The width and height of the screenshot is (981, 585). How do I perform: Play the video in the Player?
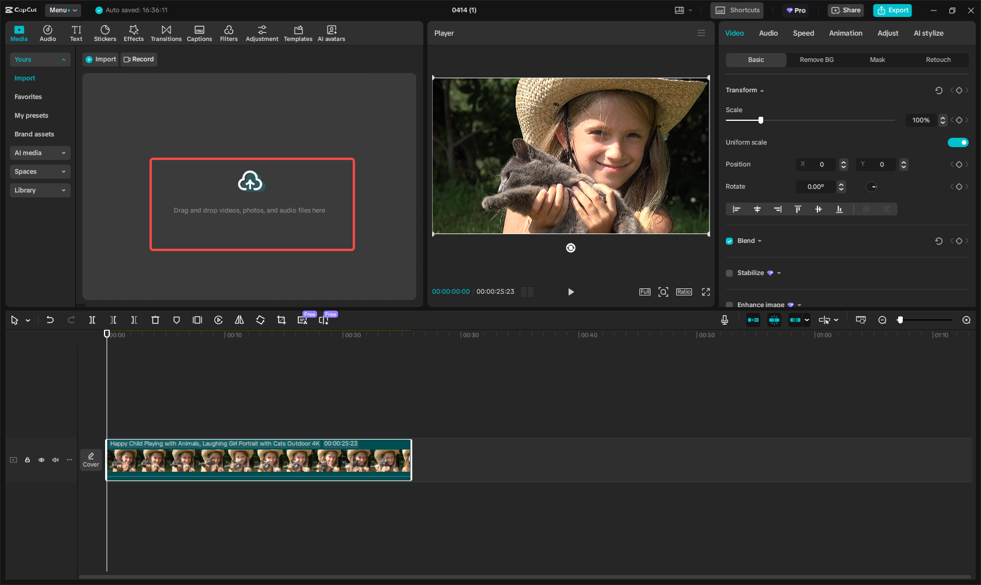tap(570, 292)
